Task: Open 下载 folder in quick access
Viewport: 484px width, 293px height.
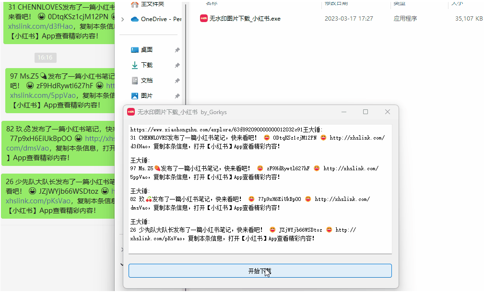Action: [x=146, y=65]
